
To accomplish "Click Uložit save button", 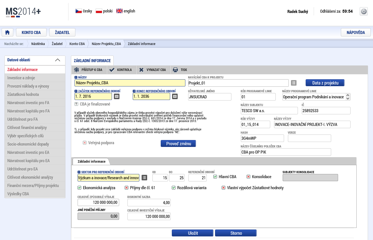I will (193, 233).
